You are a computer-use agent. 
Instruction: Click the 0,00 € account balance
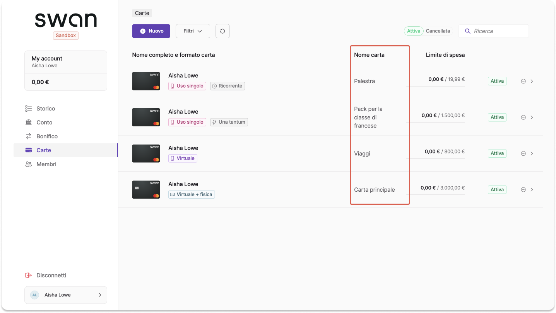[40, 82]
